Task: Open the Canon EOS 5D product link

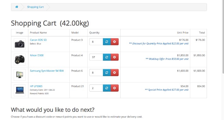Action: click(x=38, y=40)
